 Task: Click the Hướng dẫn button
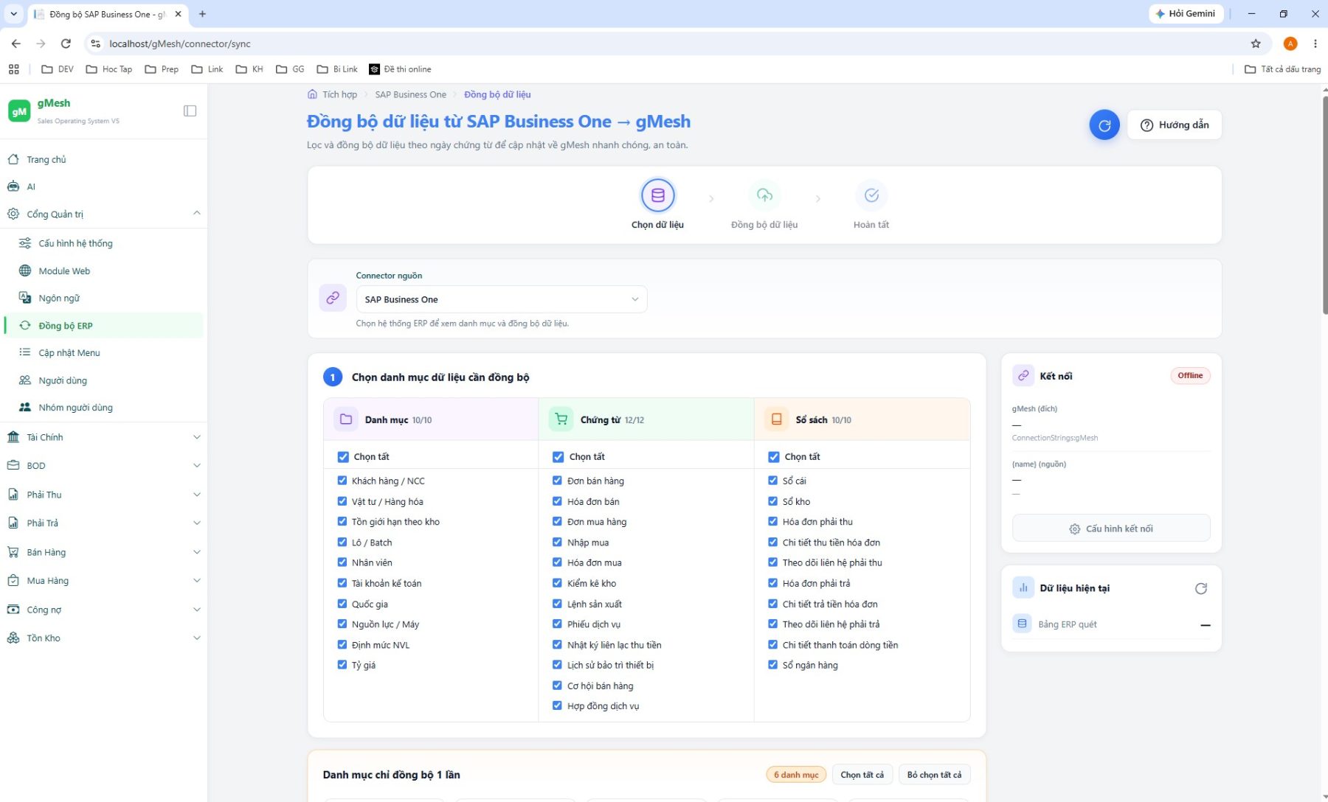tap(1175, 125)
